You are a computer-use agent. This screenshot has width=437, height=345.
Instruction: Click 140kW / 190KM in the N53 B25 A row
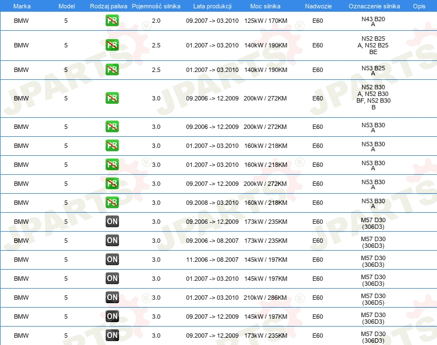tap(265, 70)
